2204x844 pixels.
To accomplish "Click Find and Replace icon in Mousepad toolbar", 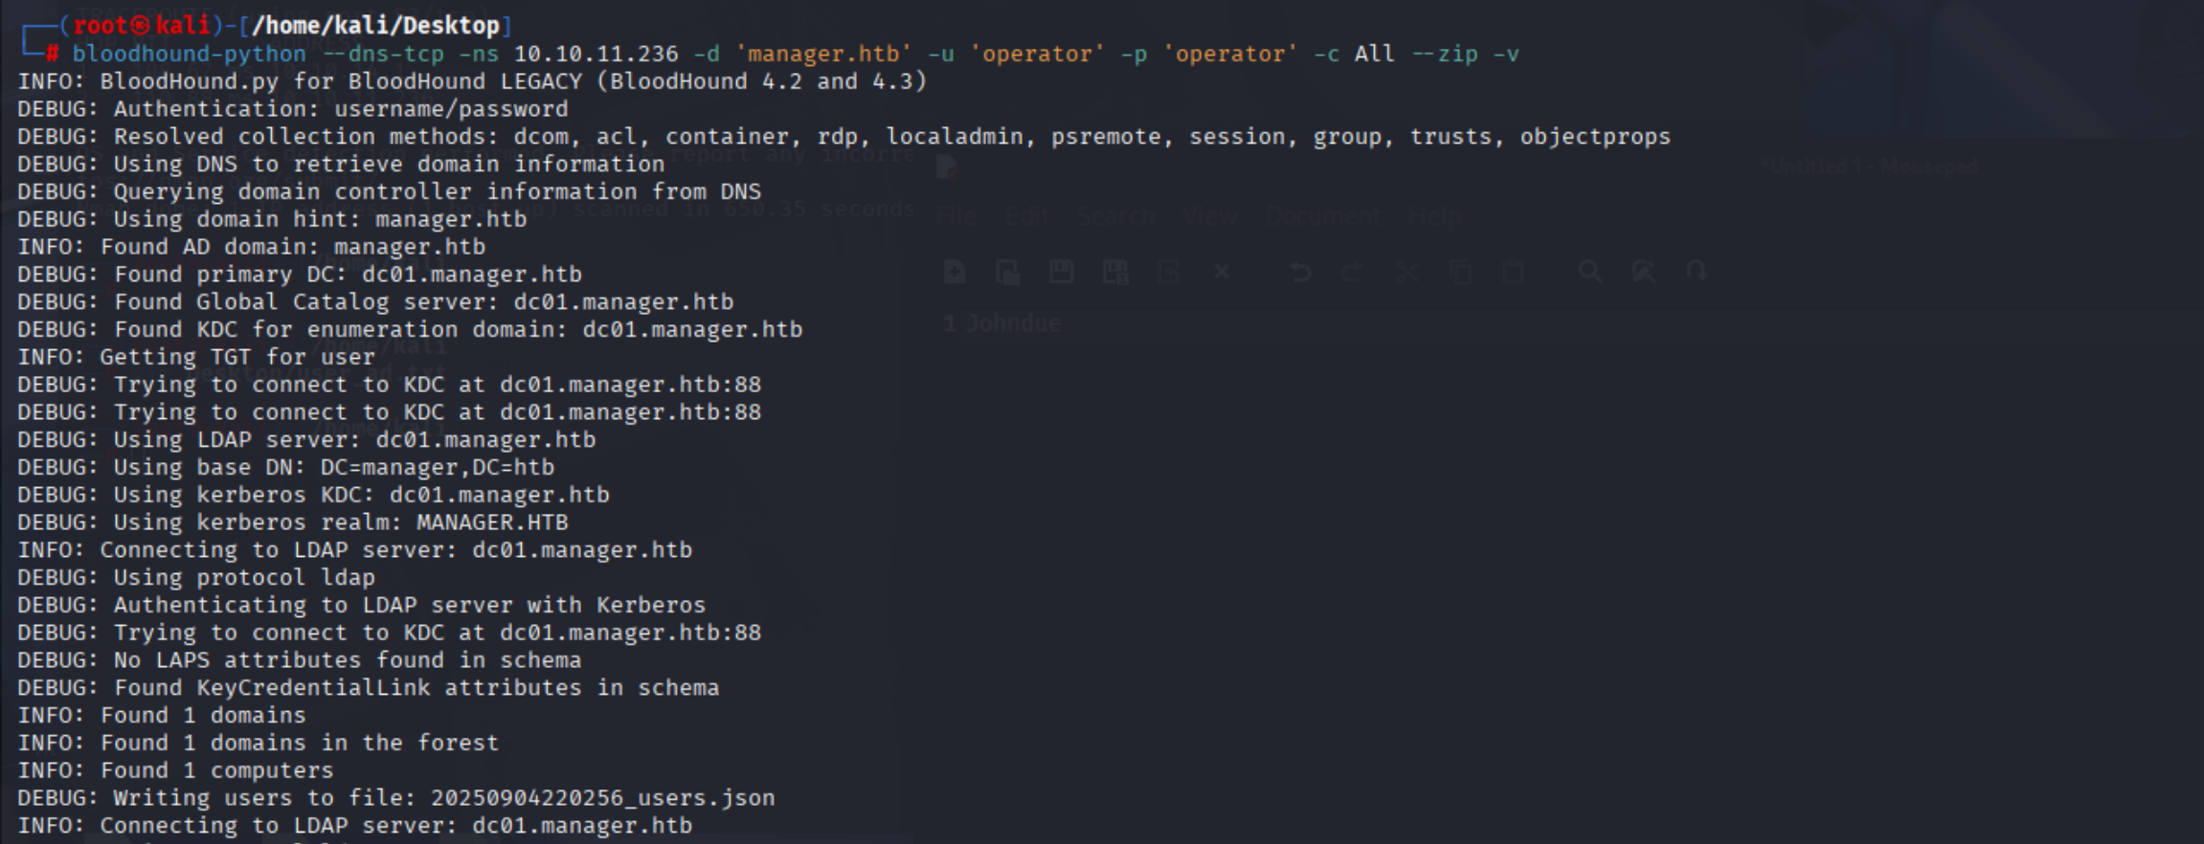I will [1644, 273].
